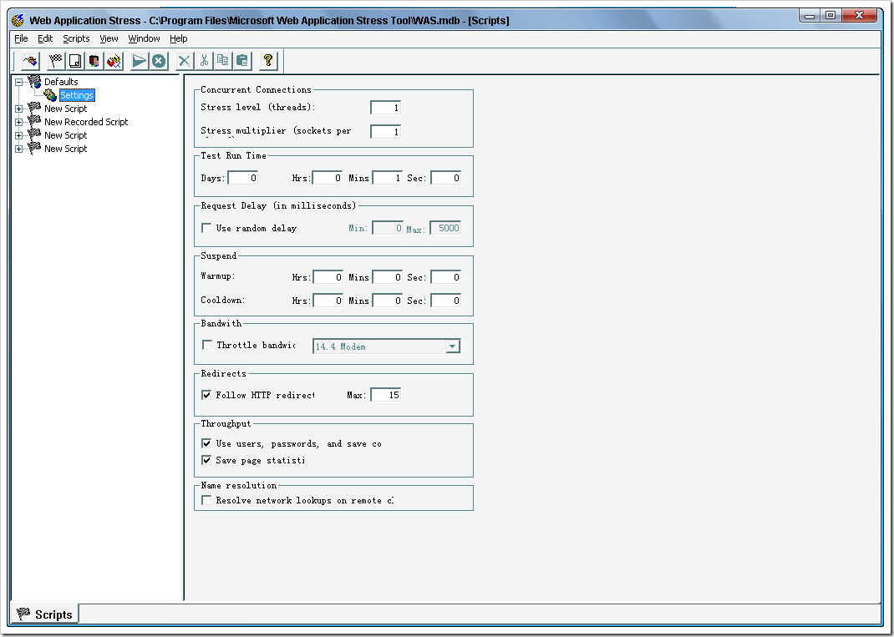
Task: Click the Stress multiplier sockets field
Action: [385, 132]
